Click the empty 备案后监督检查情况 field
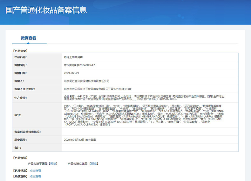 point(150,132)
